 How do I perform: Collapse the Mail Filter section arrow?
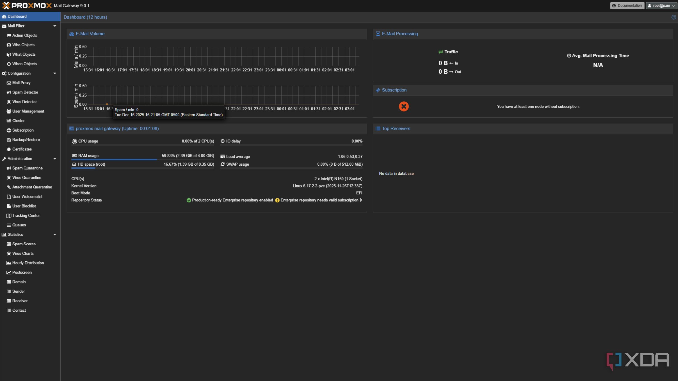coord(55,26)
